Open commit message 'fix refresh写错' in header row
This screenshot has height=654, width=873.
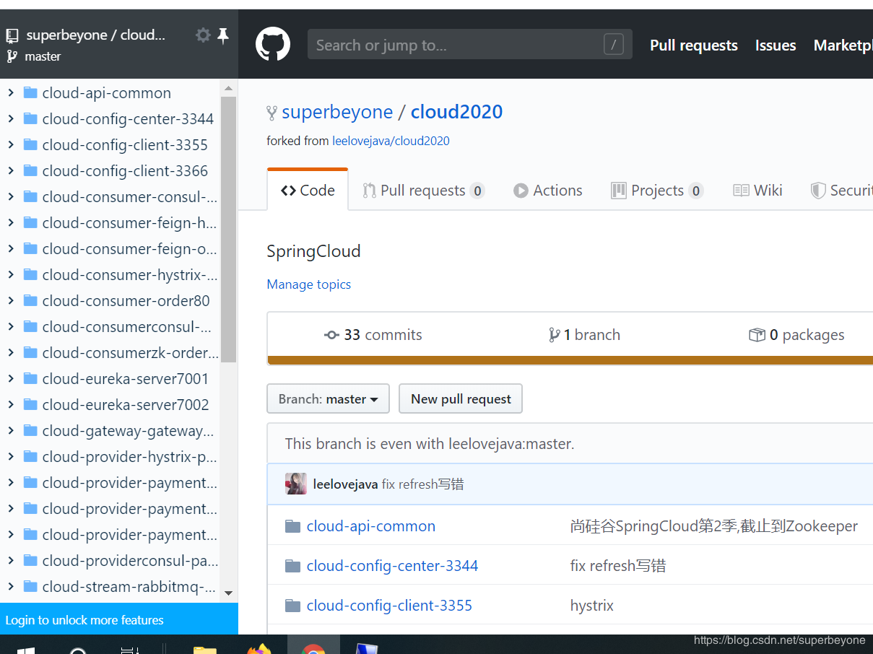click(x=423, y=484)
